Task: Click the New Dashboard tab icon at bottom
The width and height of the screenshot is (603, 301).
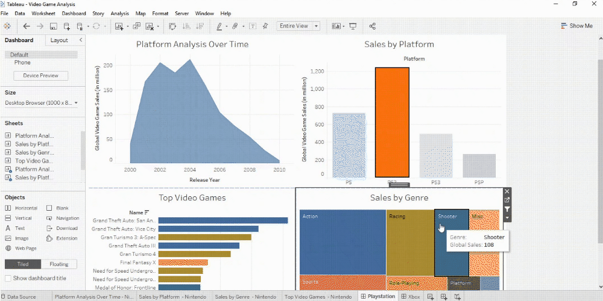Action: 444,296
